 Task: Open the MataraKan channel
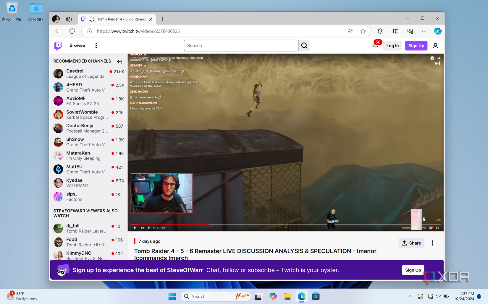tap(89, 155)
